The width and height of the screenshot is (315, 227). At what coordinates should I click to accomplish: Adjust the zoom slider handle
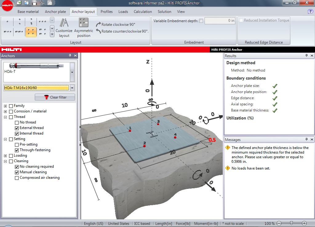click(x=292, y=223)
